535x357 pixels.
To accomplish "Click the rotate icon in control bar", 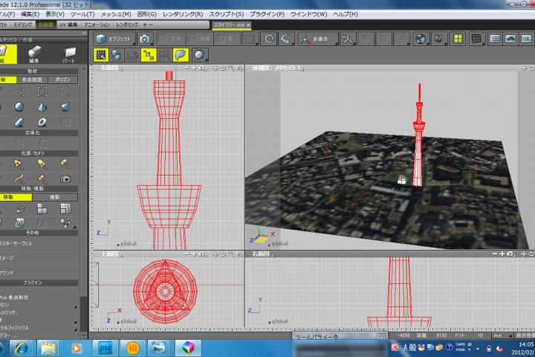I will [x=269, y=39].
